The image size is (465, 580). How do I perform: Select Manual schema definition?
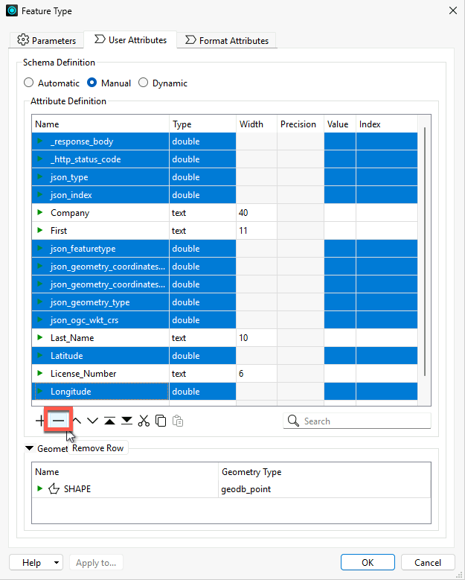pos(92,83)
